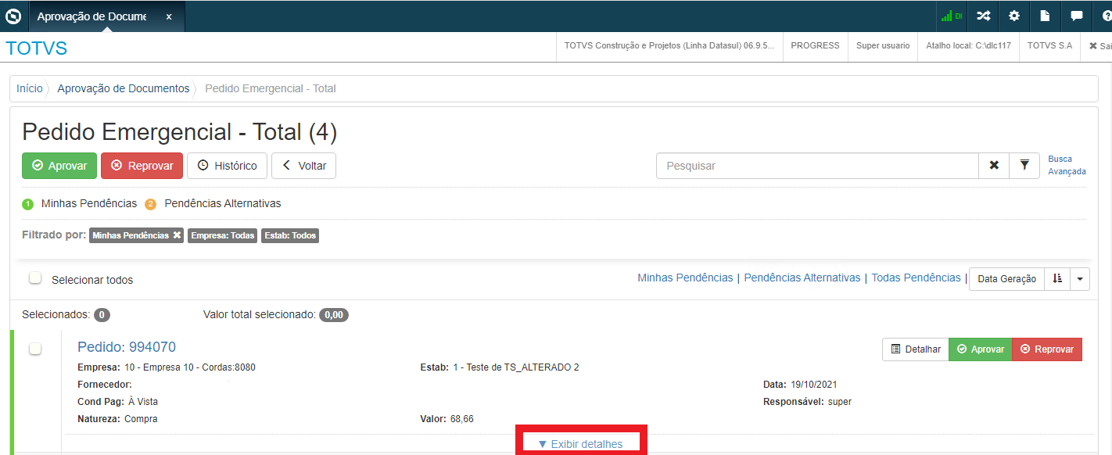Click the Valor 68,66 text
The width and height of the screenshot is (1112, 455).
(x=461, y=419)
